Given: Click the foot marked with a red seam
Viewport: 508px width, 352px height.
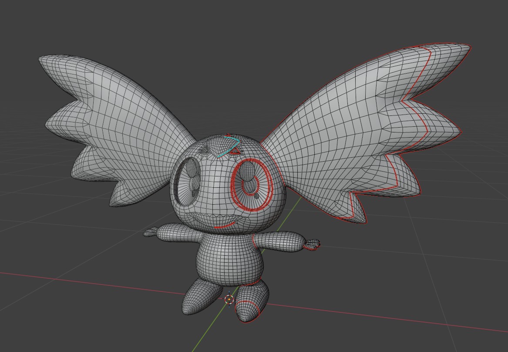Looking at the screenshot, I should [252, 301].
